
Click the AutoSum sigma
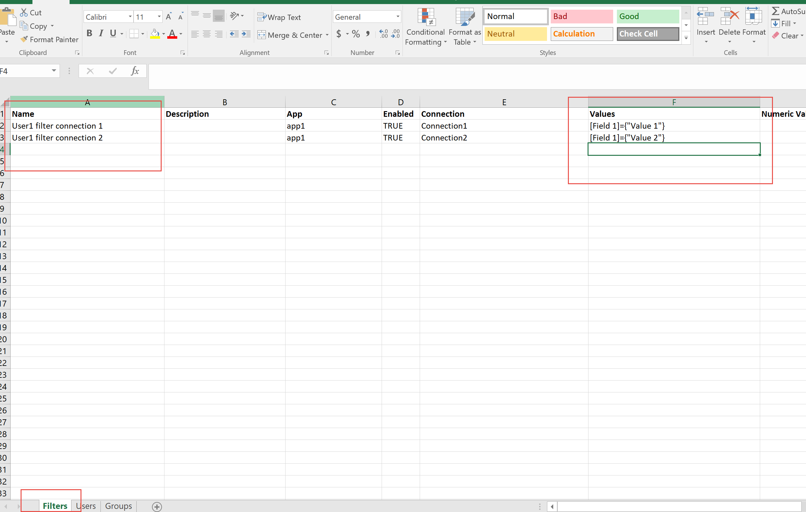(x=775, y=11)
